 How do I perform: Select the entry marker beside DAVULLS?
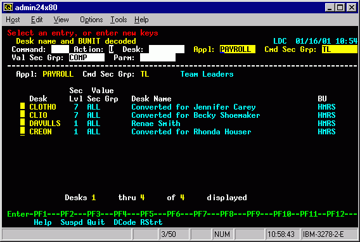click(x=23, y=123)
